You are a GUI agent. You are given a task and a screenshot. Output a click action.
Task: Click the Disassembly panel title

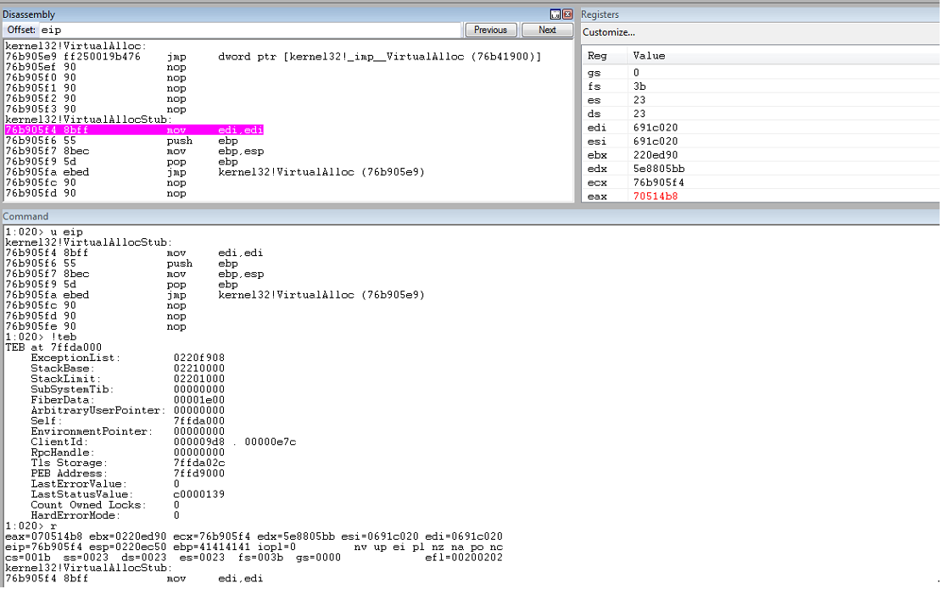29,14
